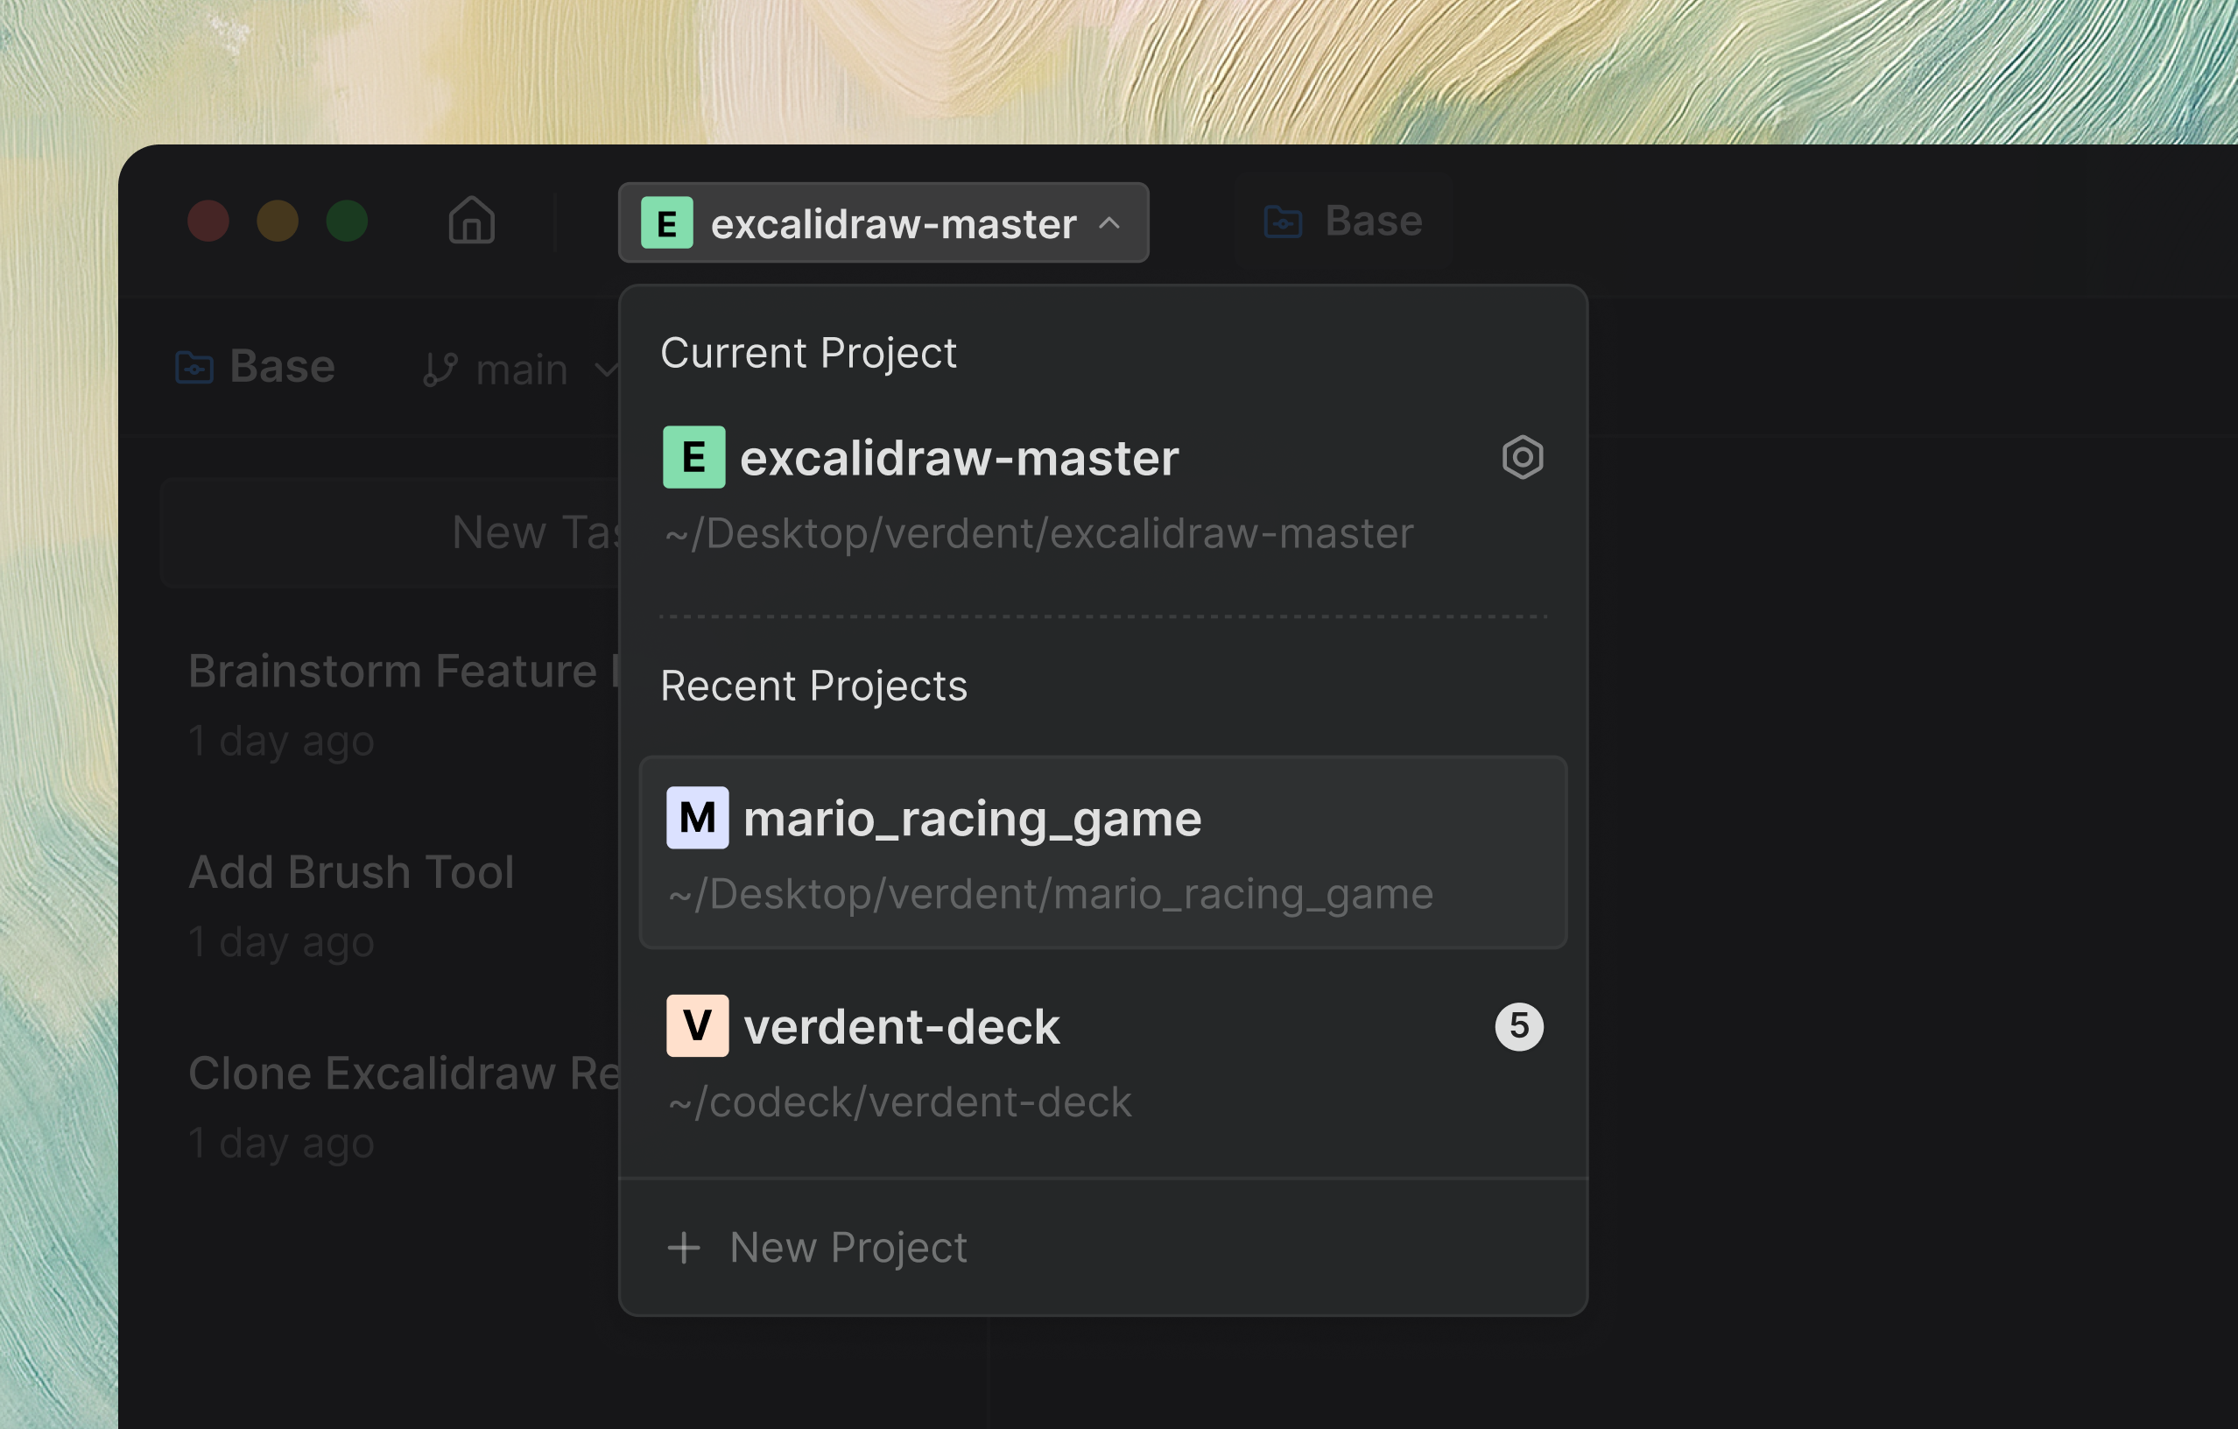Select the Base workspace in sidebar
Screen dimensions: 2238x1429
coord(256,367)
